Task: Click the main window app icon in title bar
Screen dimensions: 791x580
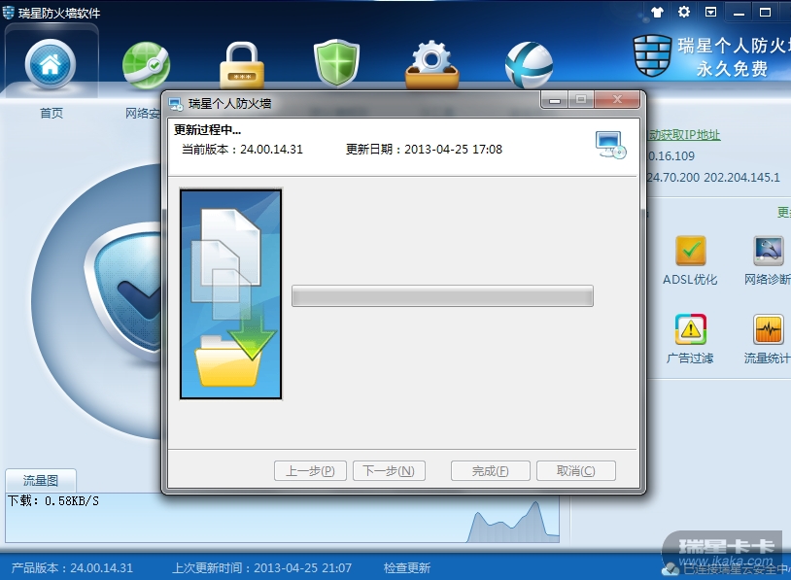Action: 8,13
